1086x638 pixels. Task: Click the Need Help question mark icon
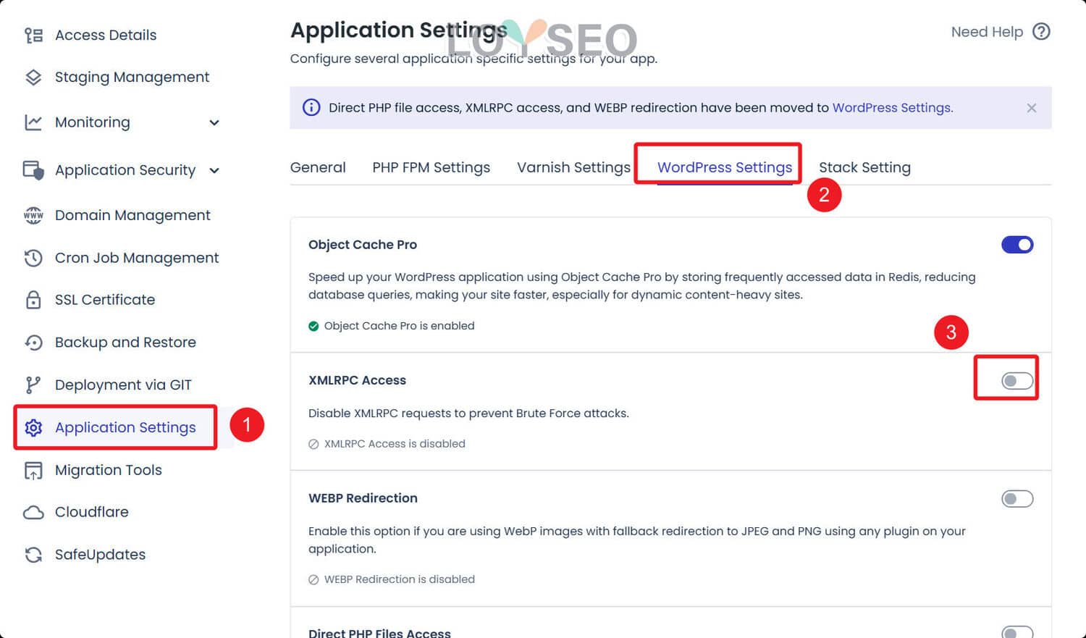point(1041,32)
